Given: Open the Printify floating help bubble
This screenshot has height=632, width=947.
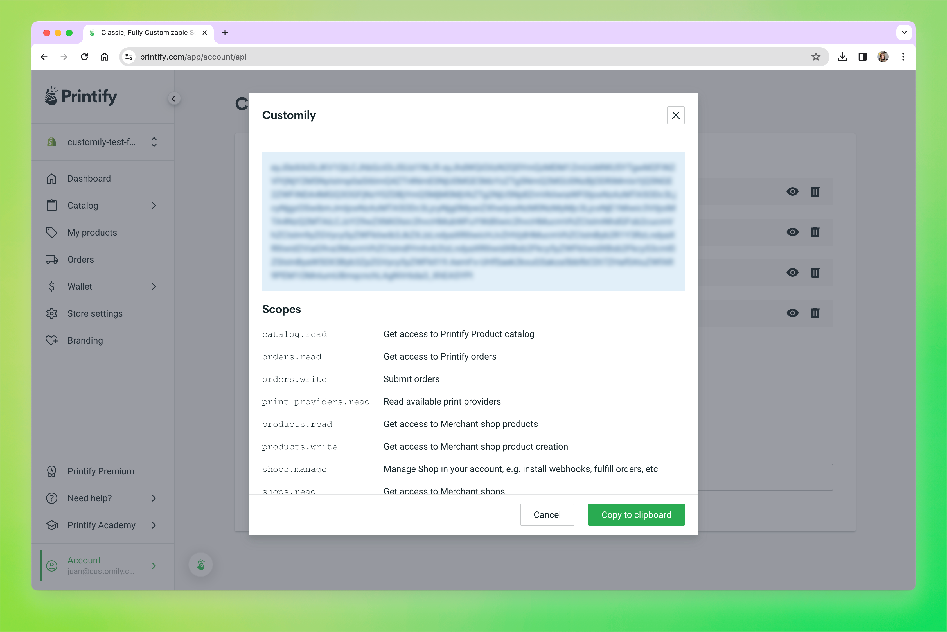Looking at the screenshot, I should [201, 564].
